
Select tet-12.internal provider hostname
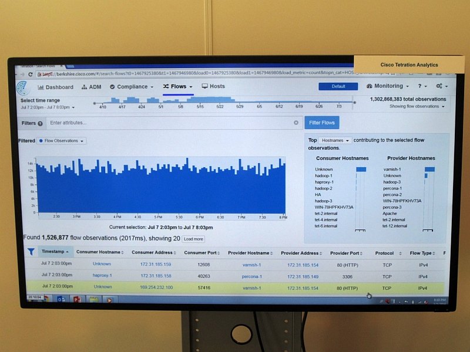tap(394, 226)
